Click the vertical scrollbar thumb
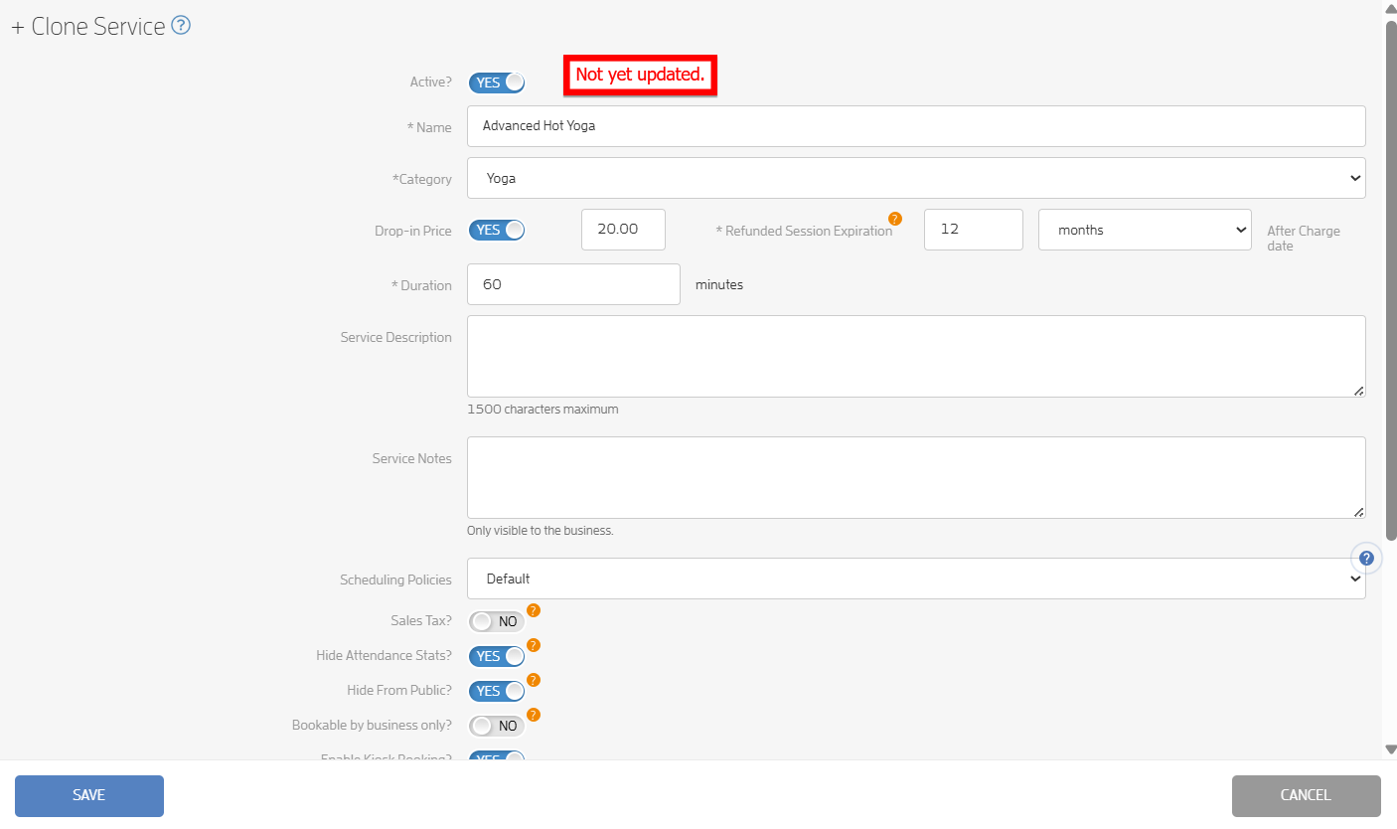 tap(1391, 278)
